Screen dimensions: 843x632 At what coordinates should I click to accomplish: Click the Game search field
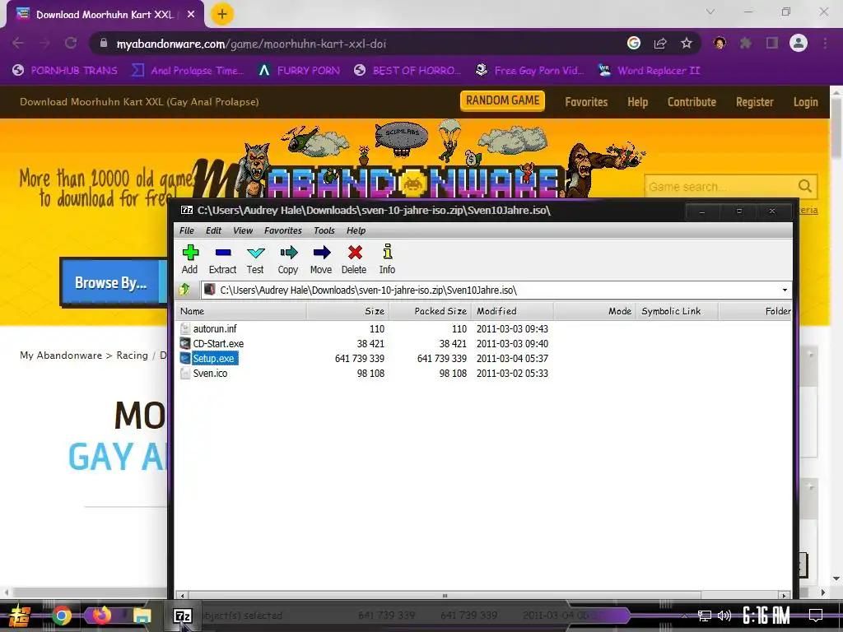click(x=720, y=187)
